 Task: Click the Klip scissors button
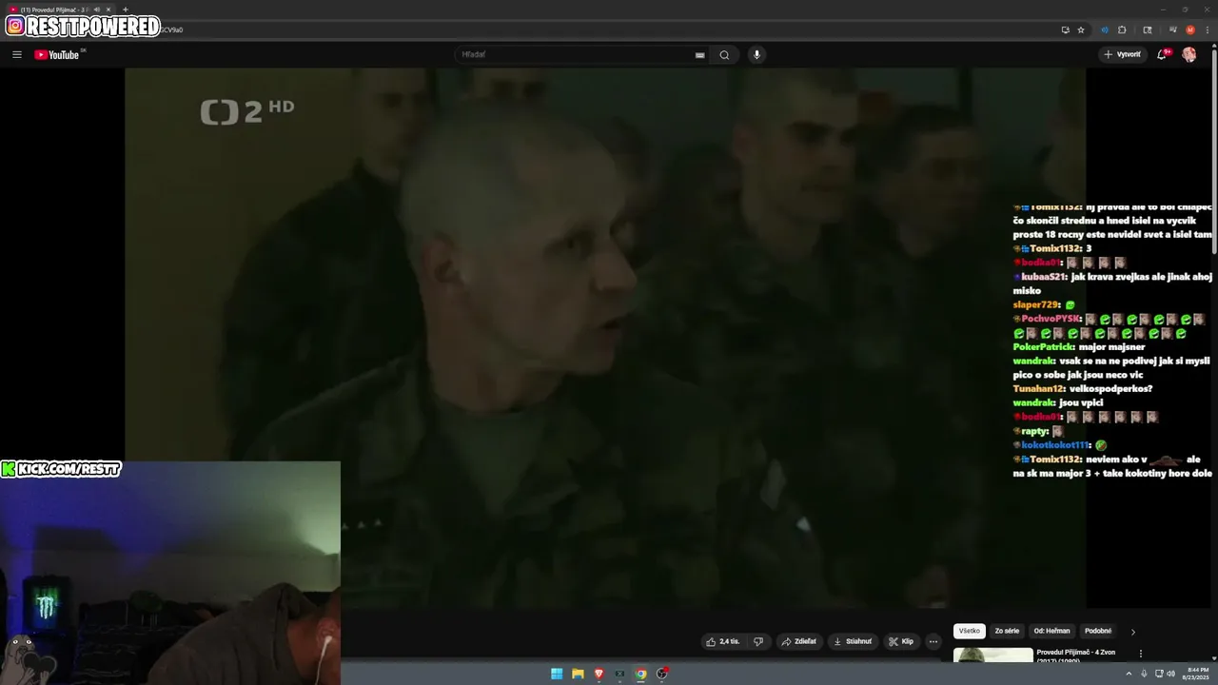[901, 641]
